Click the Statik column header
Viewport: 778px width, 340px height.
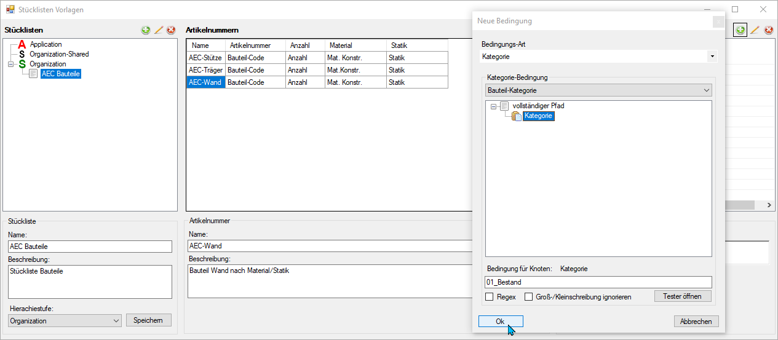click(x=417, y=45)
